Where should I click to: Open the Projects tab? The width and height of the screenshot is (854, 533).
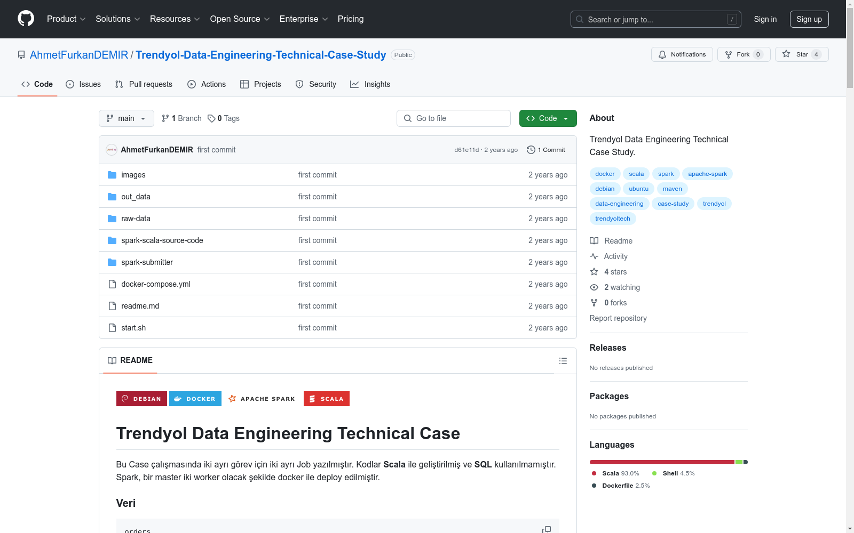tap(260, 84)
